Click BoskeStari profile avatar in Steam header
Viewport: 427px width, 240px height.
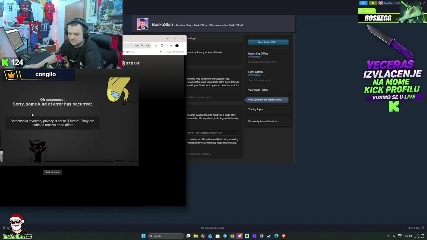[142, 24]
